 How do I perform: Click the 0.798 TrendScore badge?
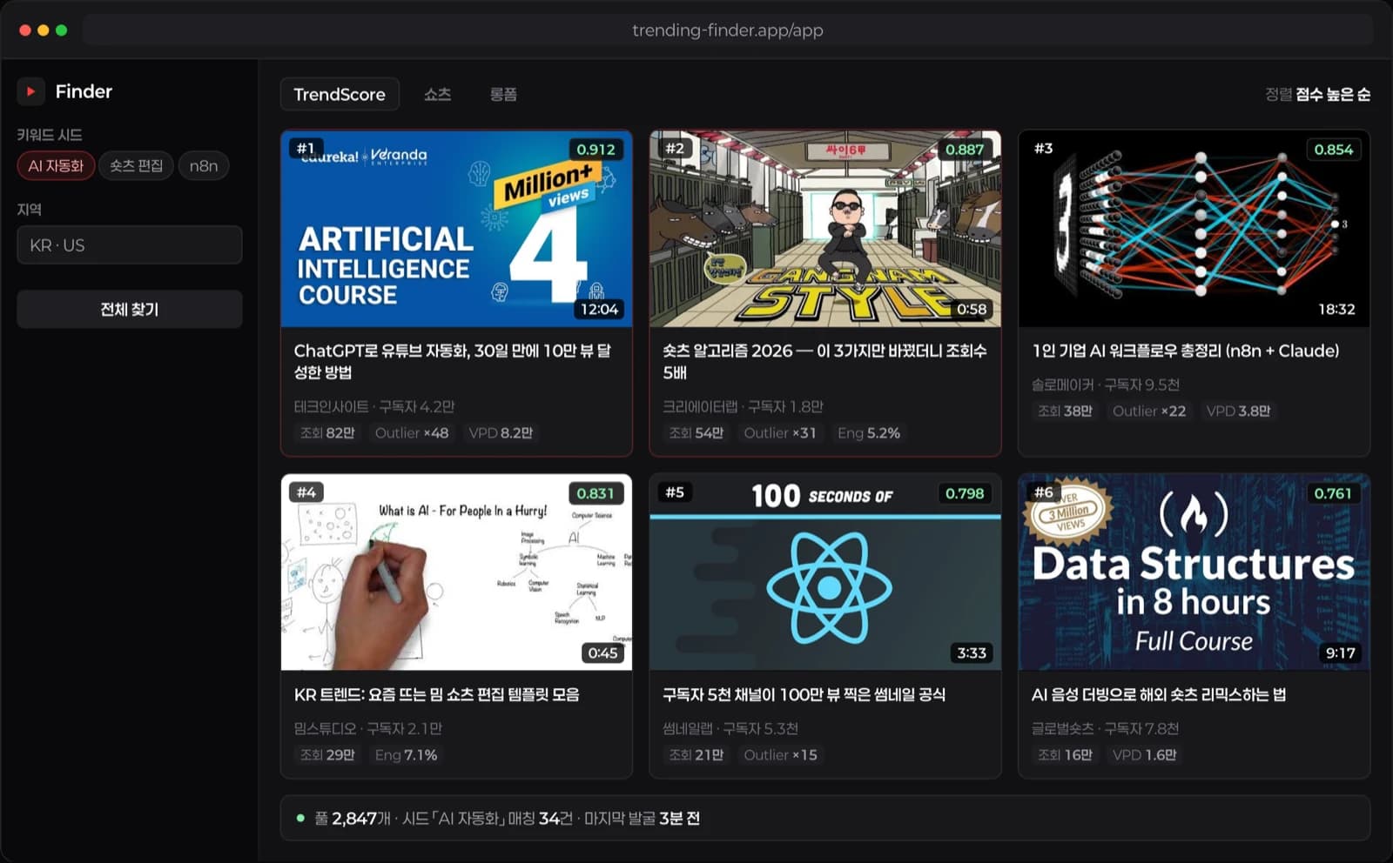(x=965, y=493)
